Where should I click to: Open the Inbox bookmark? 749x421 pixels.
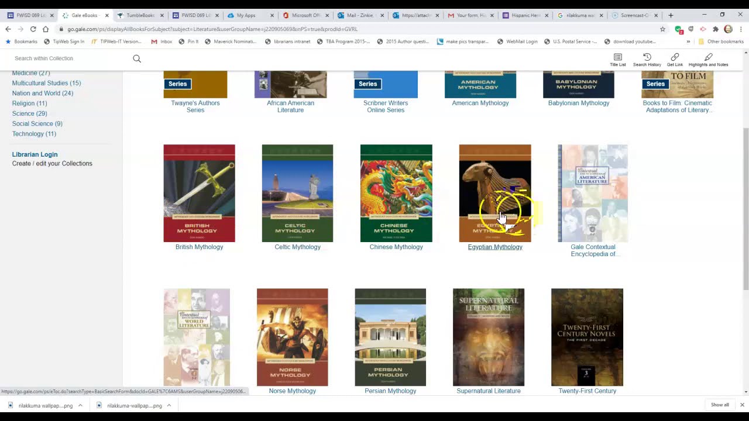tap(162, 42)
